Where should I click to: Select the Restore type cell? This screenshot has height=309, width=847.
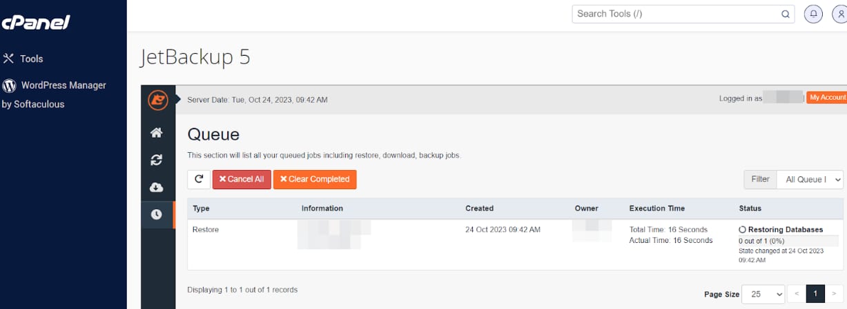pyautogui.click(x=206, y=230)
